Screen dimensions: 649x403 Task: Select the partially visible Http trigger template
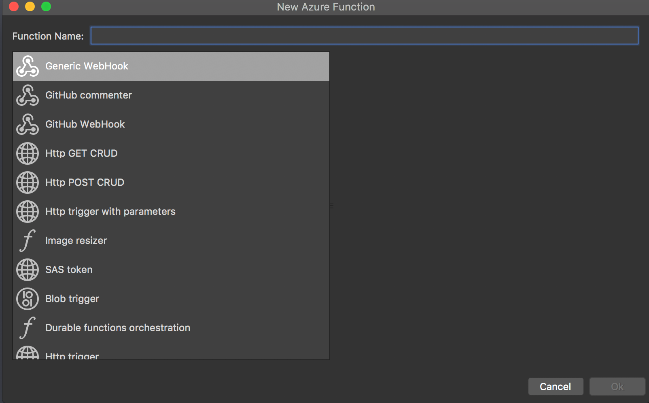tap(171, 351)
